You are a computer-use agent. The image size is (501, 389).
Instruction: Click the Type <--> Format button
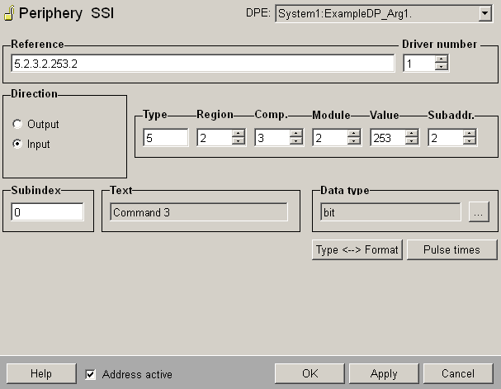pos(357,250)
